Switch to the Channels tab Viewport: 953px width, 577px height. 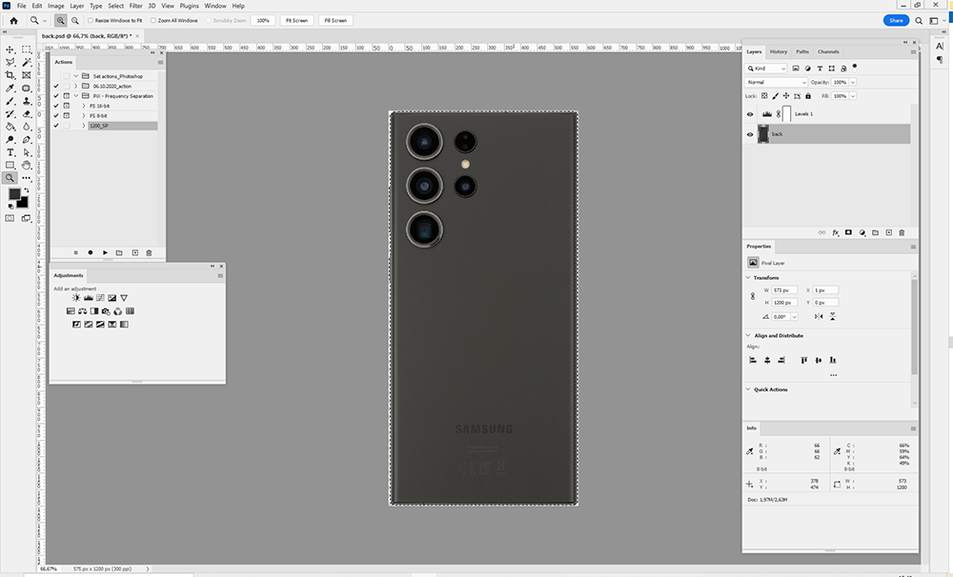click(x=828, y=51)
